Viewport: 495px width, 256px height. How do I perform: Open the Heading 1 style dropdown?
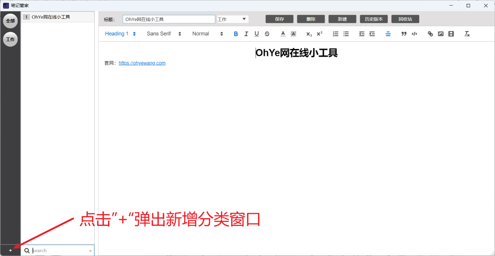[120, 34]
